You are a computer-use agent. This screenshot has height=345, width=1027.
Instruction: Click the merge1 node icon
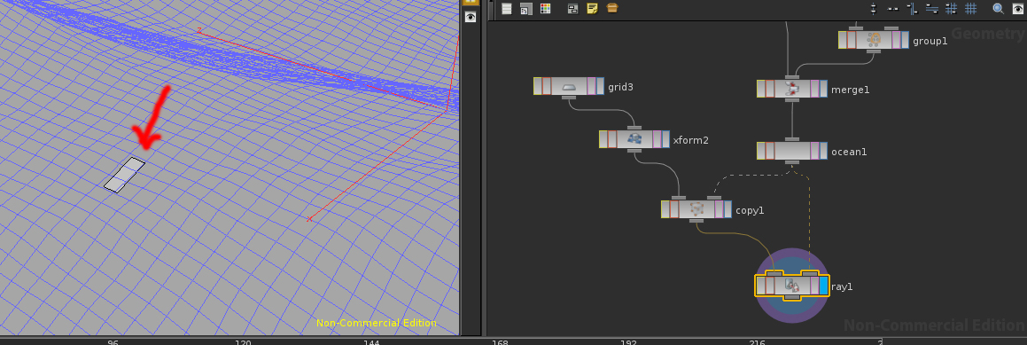tap(792, 89)
